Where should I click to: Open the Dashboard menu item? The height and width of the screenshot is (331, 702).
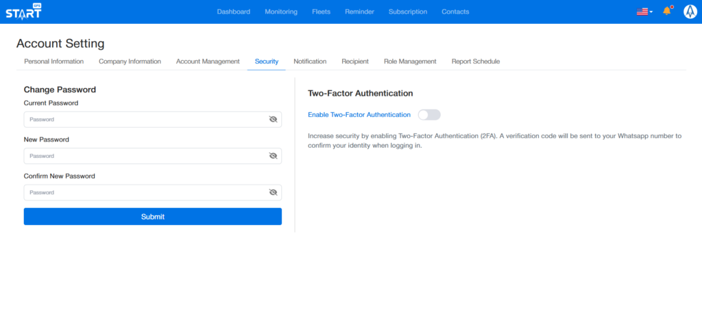click(234, 12)
